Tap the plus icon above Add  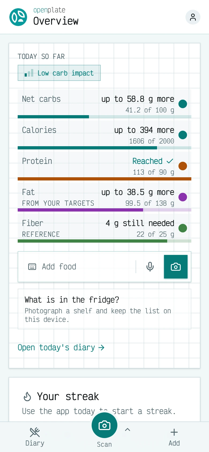[x=174, y=432]
